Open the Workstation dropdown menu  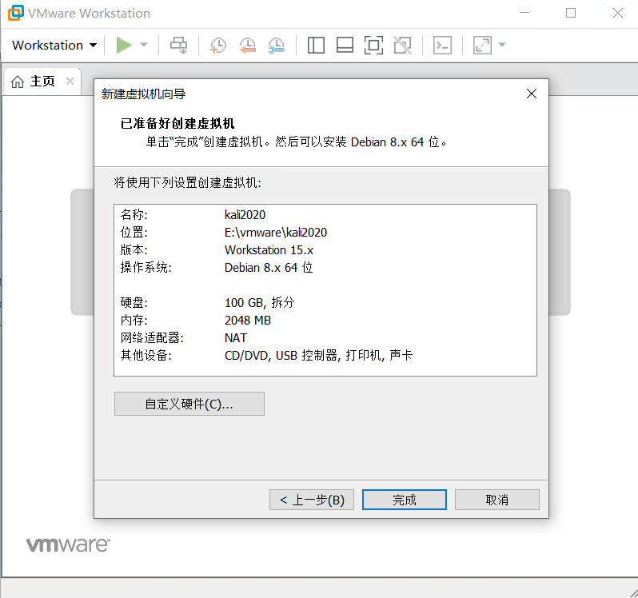click(54, 45)
